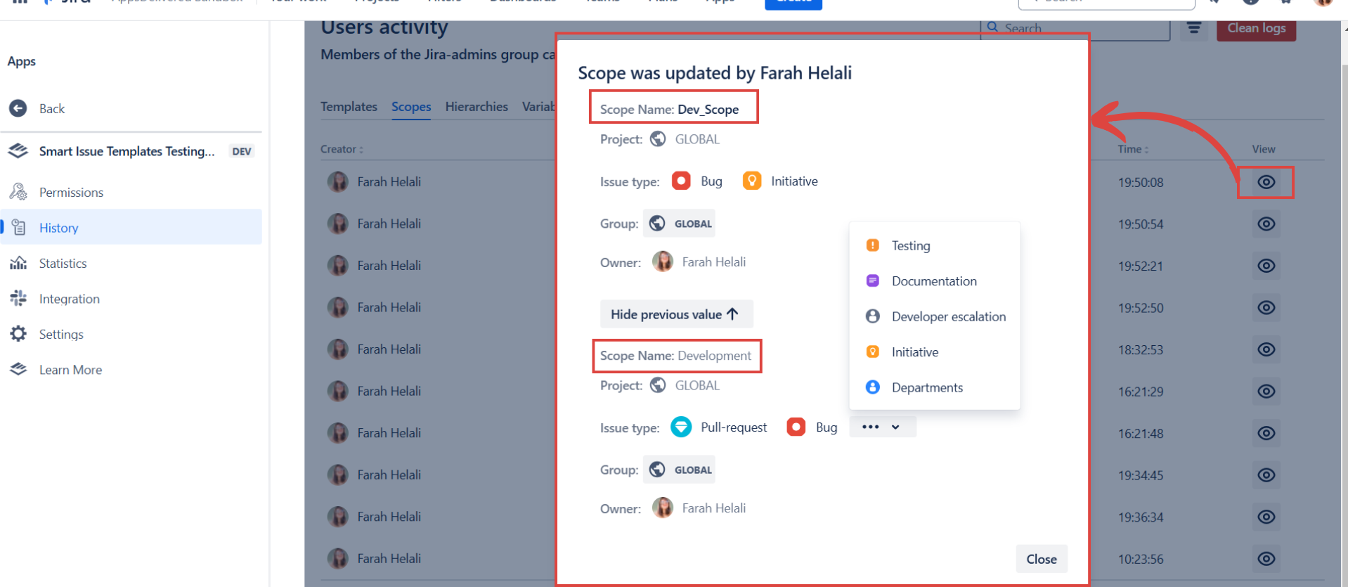Open the Settings gear item

pos(19,334)
